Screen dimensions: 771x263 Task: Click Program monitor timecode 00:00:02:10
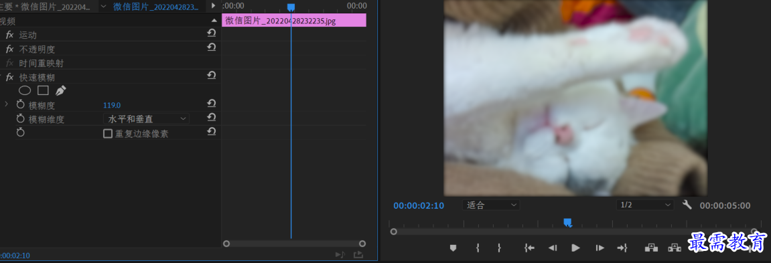click(419, 205)
